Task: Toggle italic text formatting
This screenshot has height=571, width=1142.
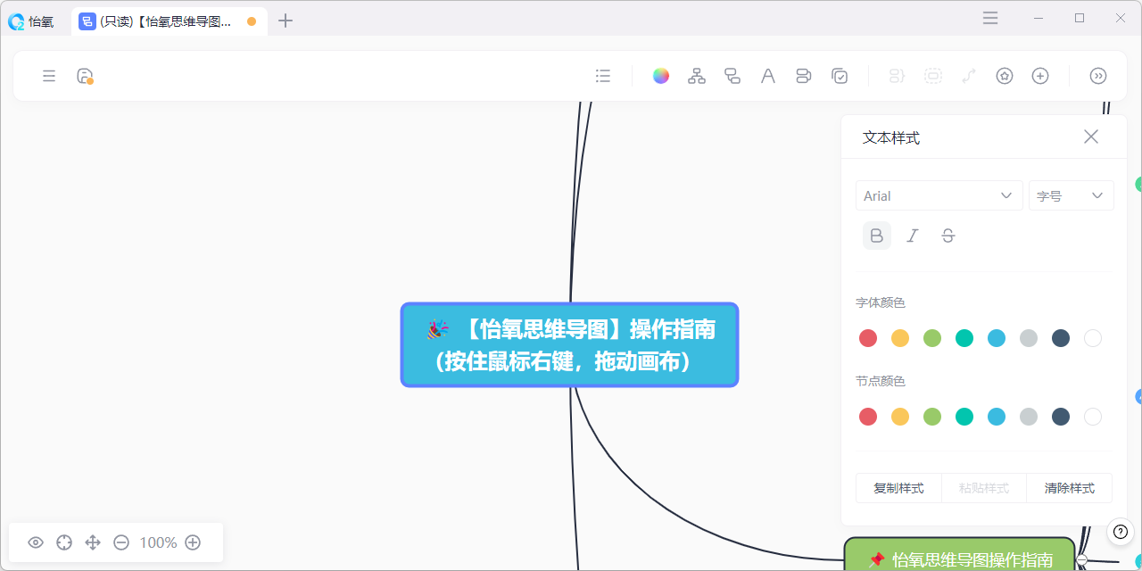Action: pyautogui.click(x=913, y=236)
